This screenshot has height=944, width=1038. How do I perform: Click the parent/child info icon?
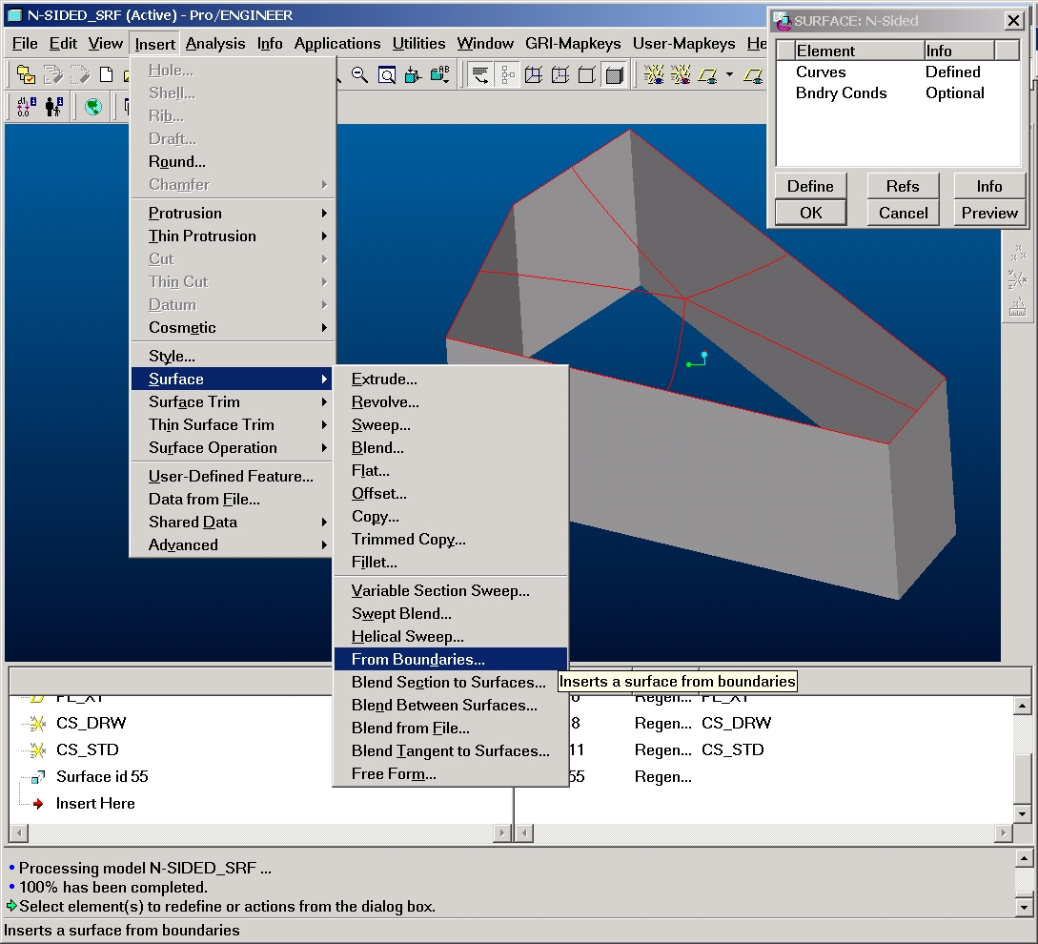(53, 106)
